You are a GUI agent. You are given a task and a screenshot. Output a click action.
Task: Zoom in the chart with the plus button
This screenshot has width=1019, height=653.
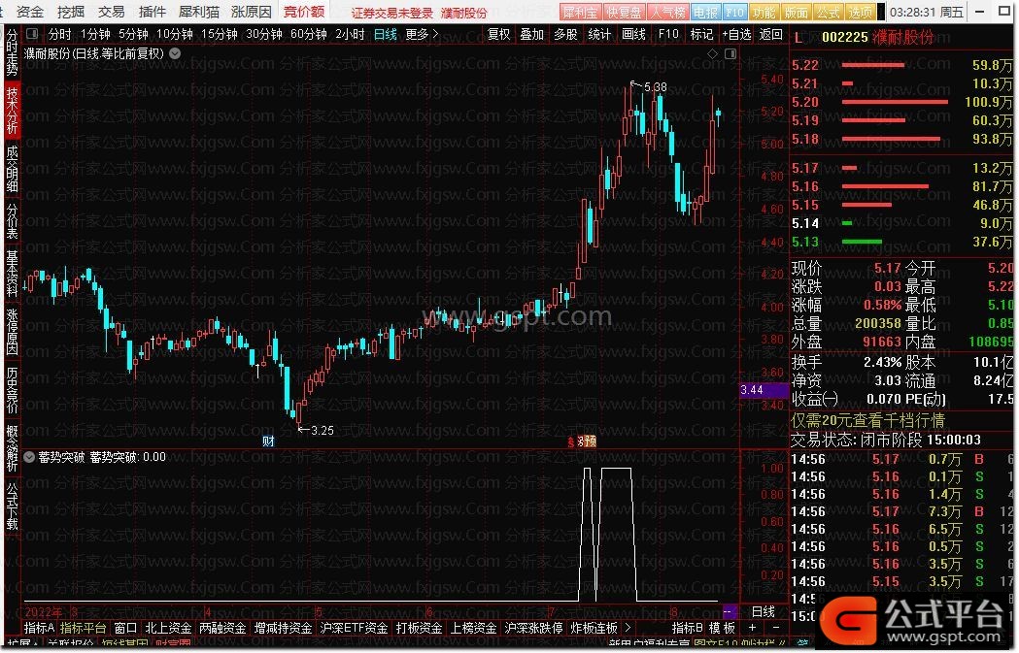pos(752,628)
